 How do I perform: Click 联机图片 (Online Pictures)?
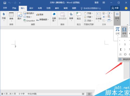[29, 13]
